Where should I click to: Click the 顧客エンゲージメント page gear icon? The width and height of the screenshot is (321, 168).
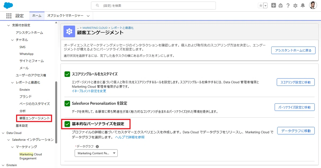pos(69,31)
